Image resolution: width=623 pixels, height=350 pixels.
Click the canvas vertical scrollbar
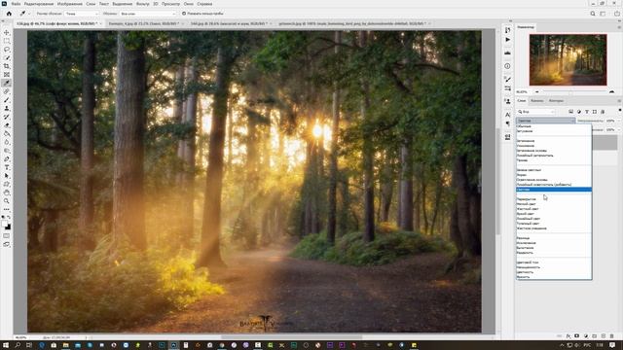[497, 182]
